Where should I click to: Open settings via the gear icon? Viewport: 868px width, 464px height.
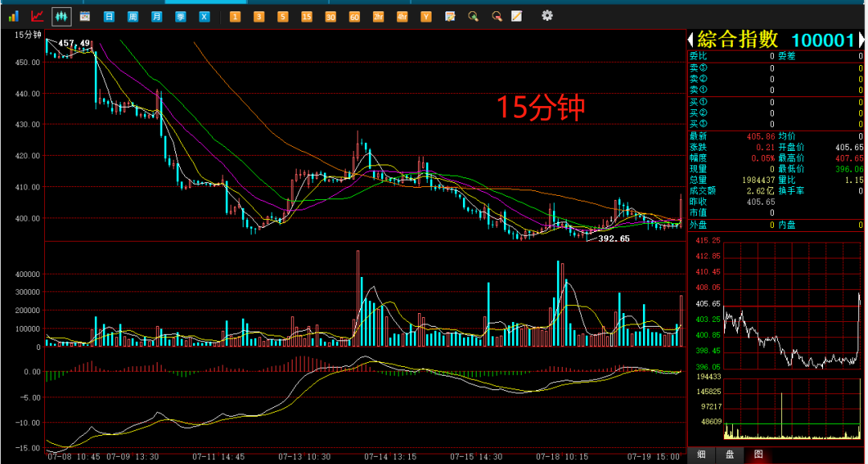point(547,15)
